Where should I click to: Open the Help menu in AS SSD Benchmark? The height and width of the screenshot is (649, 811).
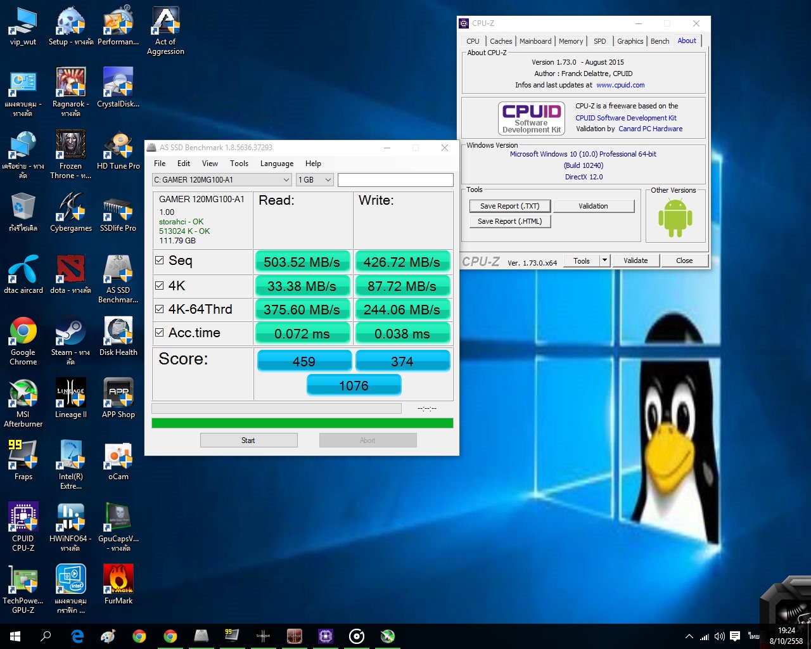point(313,164)
